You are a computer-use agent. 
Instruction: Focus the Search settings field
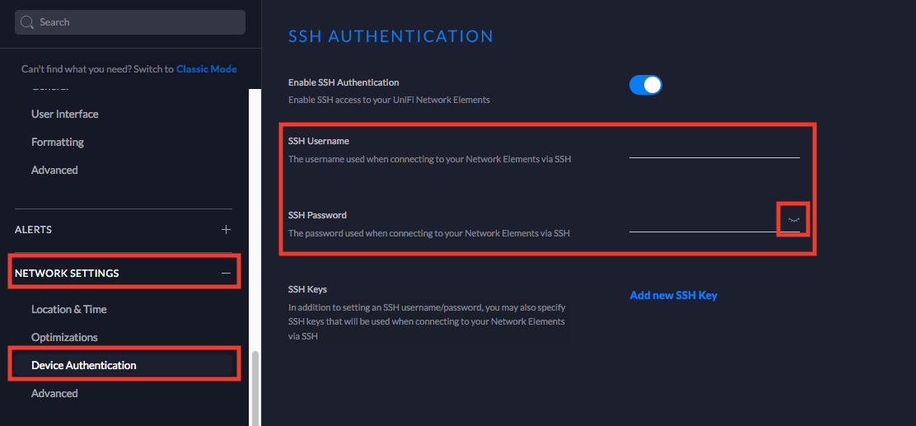click(x=136, y=22)
